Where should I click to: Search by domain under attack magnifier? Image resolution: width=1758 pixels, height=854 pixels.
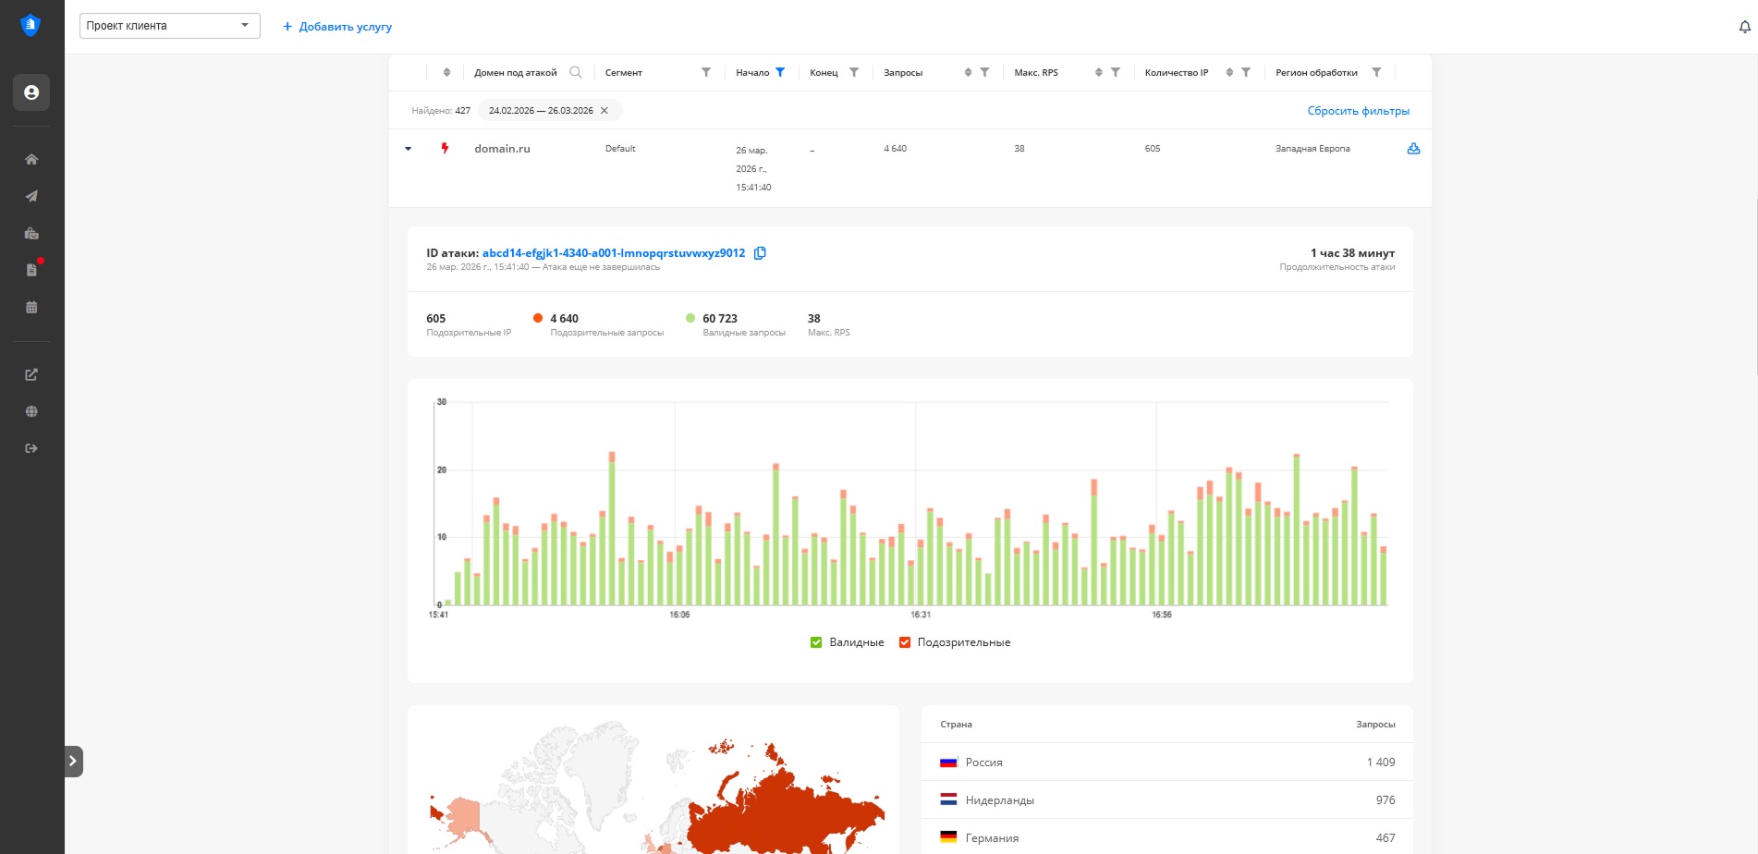[576, 72]
